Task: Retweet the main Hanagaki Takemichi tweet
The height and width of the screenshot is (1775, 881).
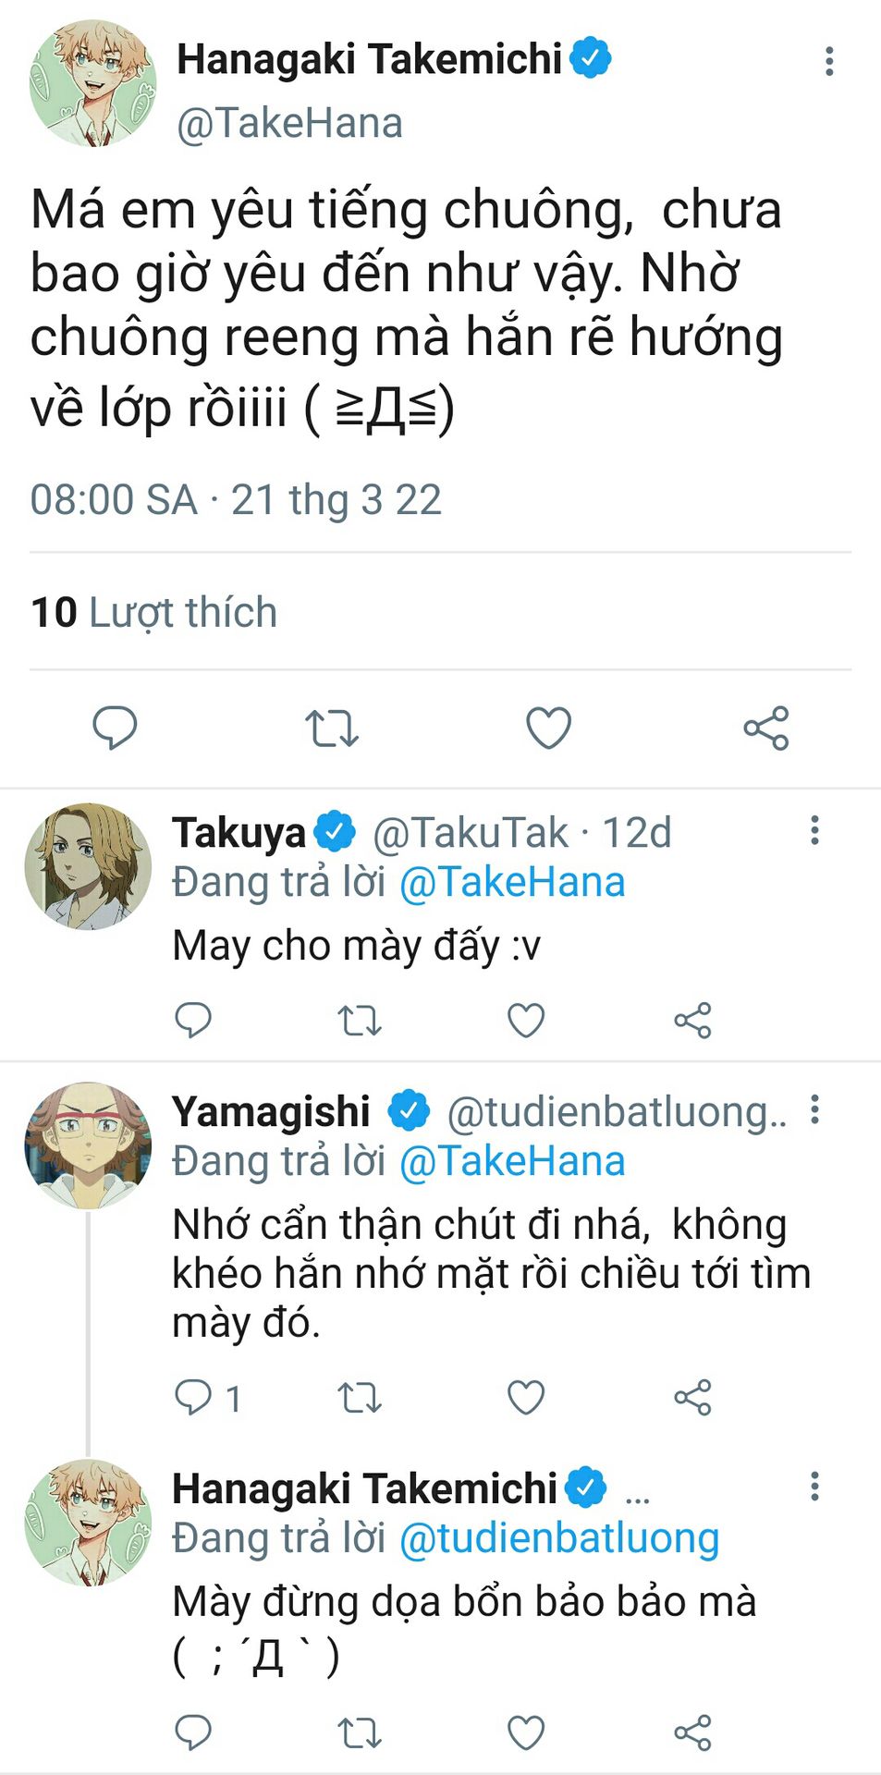Action: click(x=331, y=728)
